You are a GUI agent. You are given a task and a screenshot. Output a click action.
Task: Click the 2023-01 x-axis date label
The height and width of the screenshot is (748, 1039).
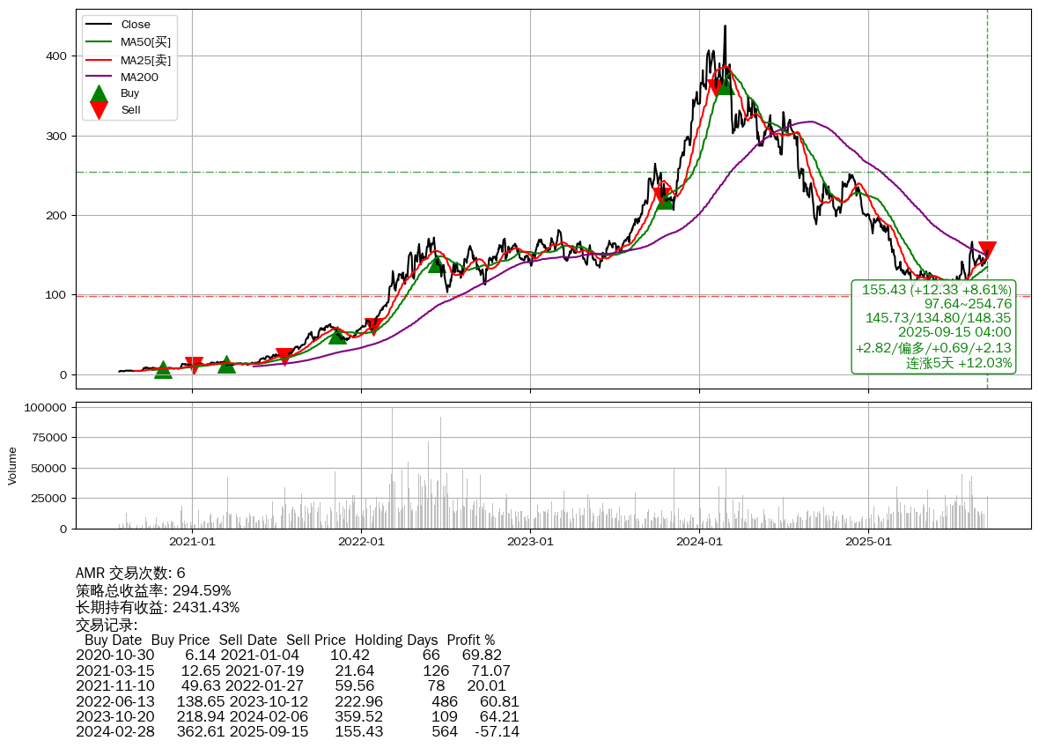pos(530,542)
